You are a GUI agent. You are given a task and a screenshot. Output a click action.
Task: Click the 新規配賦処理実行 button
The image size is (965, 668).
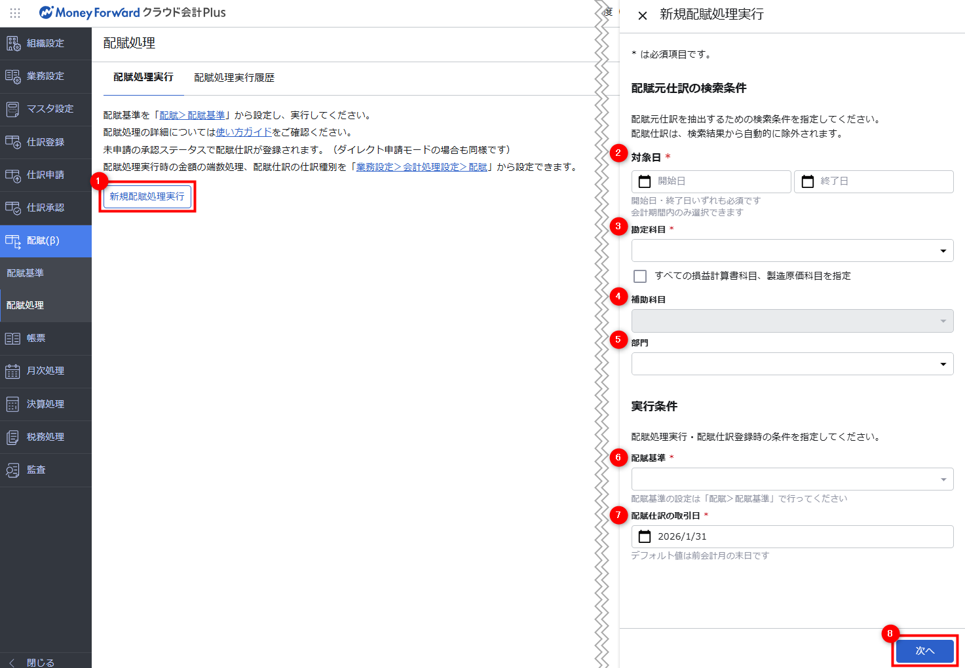click(x=147, y=196)
